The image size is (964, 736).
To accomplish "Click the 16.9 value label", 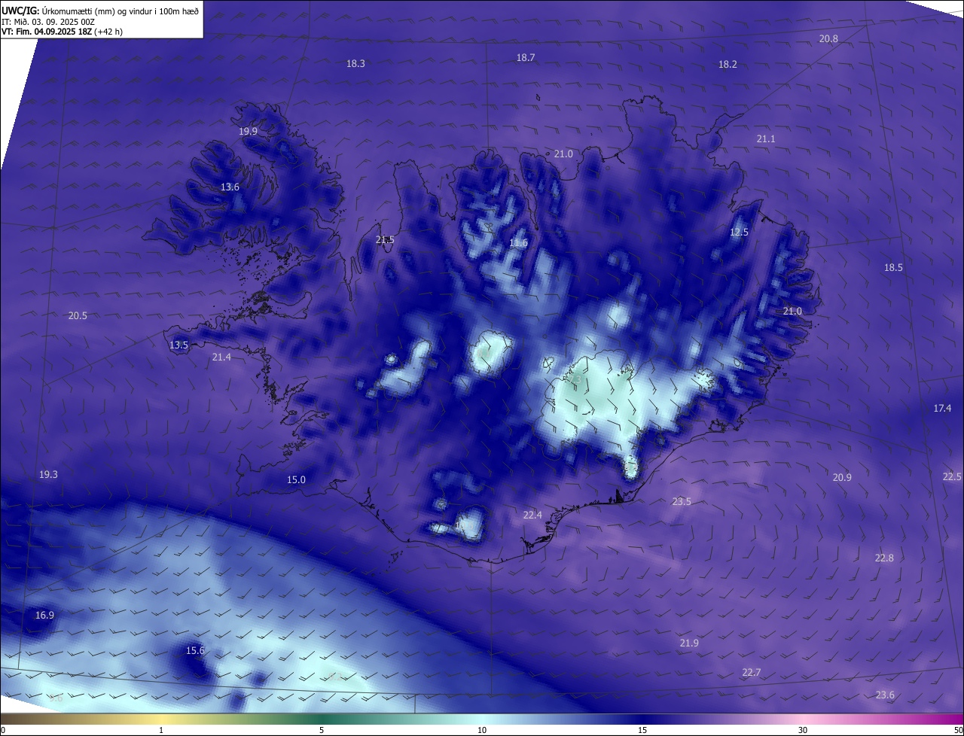I will point(44,616).
